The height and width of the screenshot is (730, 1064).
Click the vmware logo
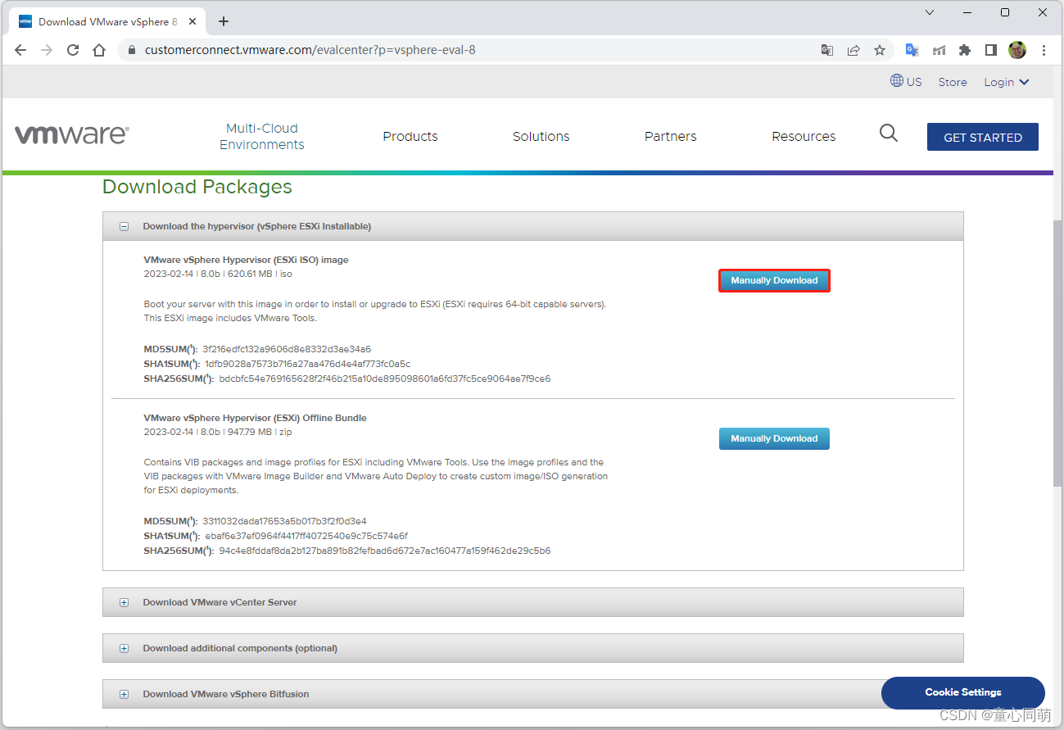coord(71,134)
